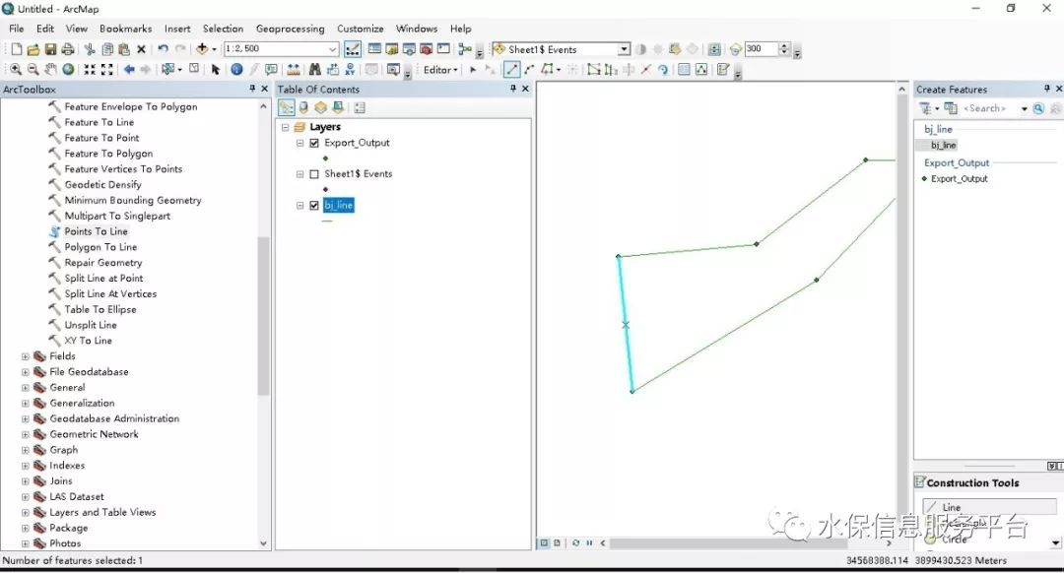The height and width of the screenshot is (573, 1064).
Task: Collapse the Export_Output layer node
Action: pos(299,143)
